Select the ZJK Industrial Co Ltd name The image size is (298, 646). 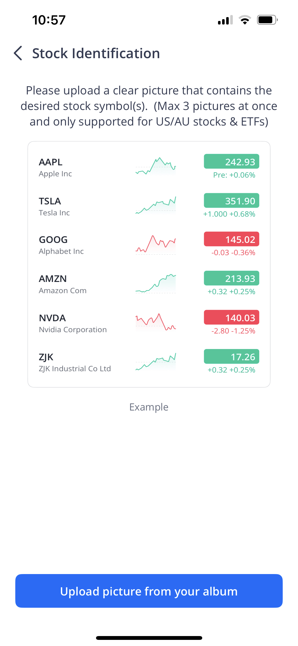pos(75,369)
